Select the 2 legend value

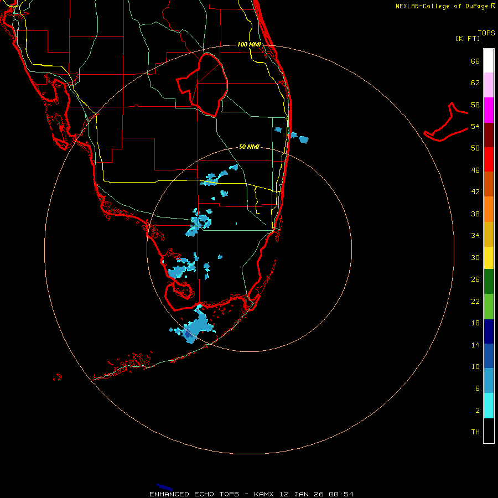[x=477, y=410]
